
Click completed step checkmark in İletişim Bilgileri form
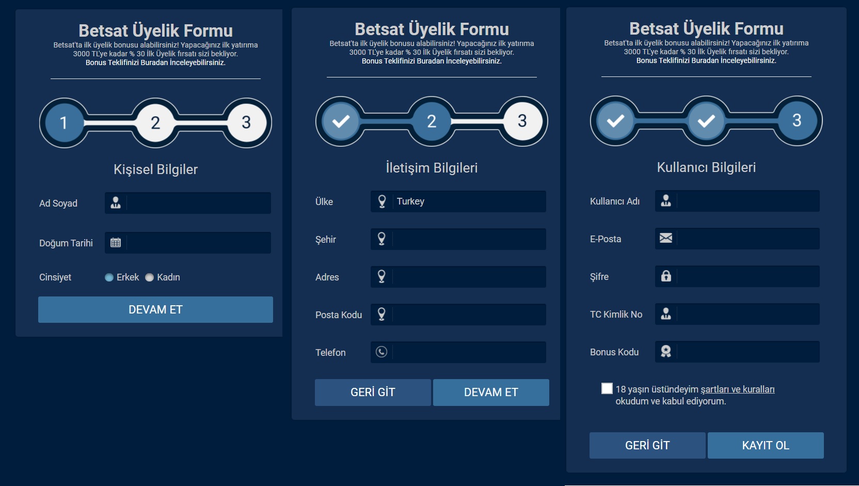pyautogui.click(x=341, y=121)
